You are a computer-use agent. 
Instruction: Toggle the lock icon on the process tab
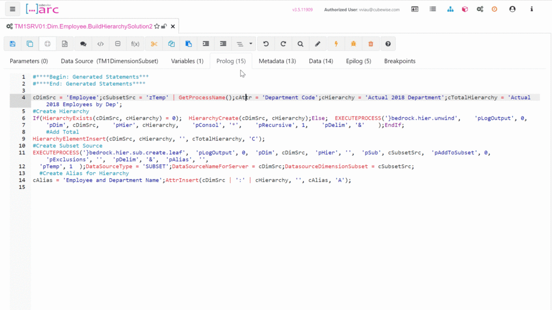(164, 26)
